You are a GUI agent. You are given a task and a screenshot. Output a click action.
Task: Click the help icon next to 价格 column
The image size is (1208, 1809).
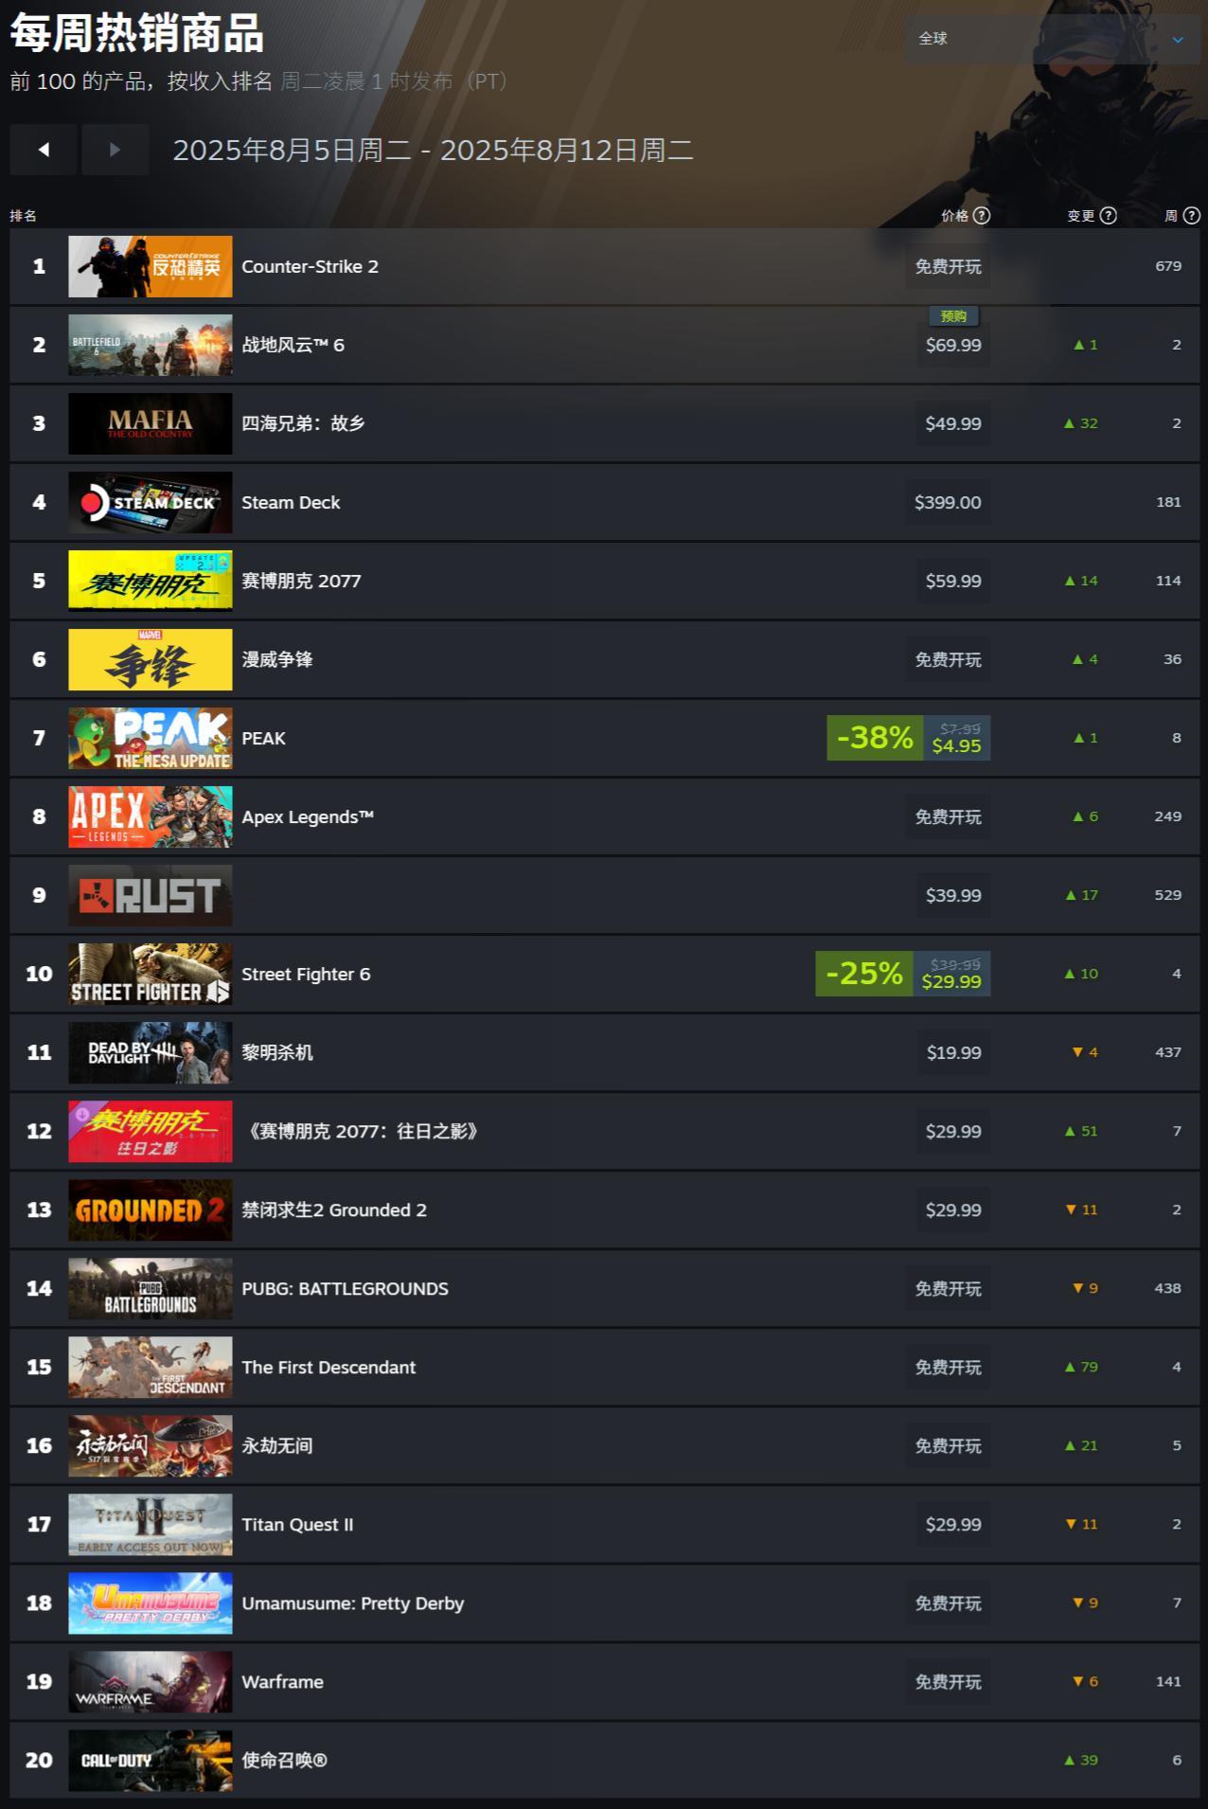pyautogui.click(x=982, y=215)
